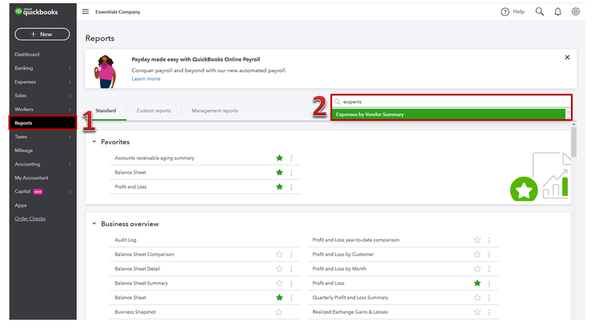Open more options for Balance Sheet in Business overview
The height and width of the screenshot is (335, 593).
pyautogui.click(x=291, y=298)
